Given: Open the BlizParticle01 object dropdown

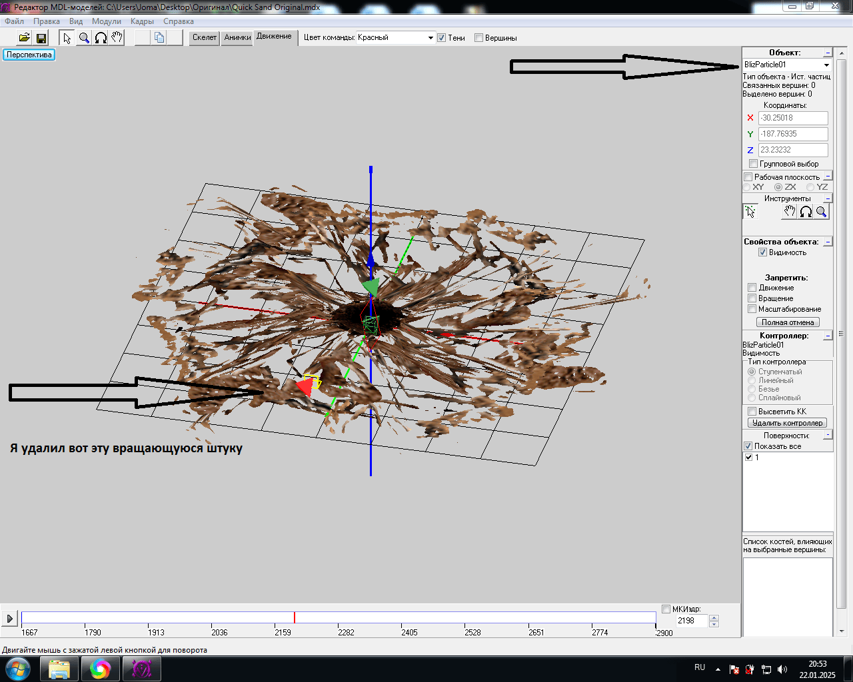Looking at the screenshot, I should click(x=826, y=65).
